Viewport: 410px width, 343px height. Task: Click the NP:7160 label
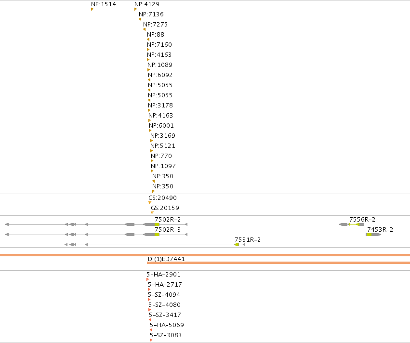pyautogui.click(x=159, y=45)
